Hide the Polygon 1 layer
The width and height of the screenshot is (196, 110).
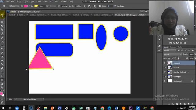click(x=165, y=63)
